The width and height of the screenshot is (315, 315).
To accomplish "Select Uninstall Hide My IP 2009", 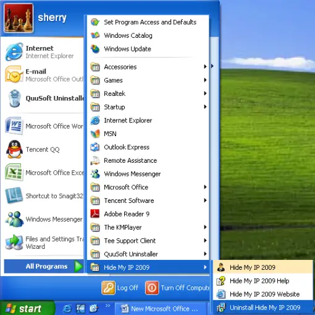I will coord(263,308).
